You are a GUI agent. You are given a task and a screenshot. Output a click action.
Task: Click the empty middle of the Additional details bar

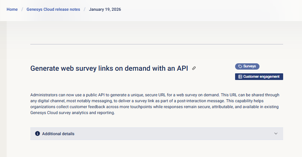(166, 134)
